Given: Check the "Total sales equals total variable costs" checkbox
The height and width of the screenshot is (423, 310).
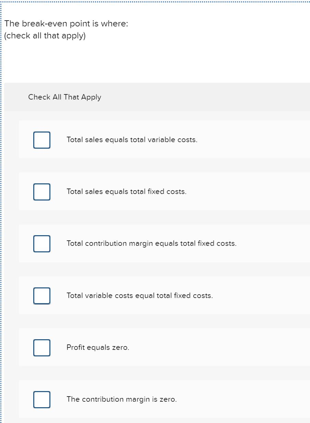Looking at the screenshot, I should click(41, 140).
